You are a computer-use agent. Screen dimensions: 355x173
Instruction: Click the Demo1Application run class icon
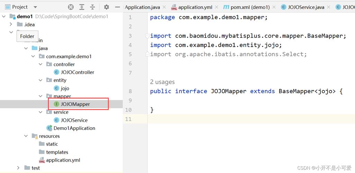[x=49, y=128]
